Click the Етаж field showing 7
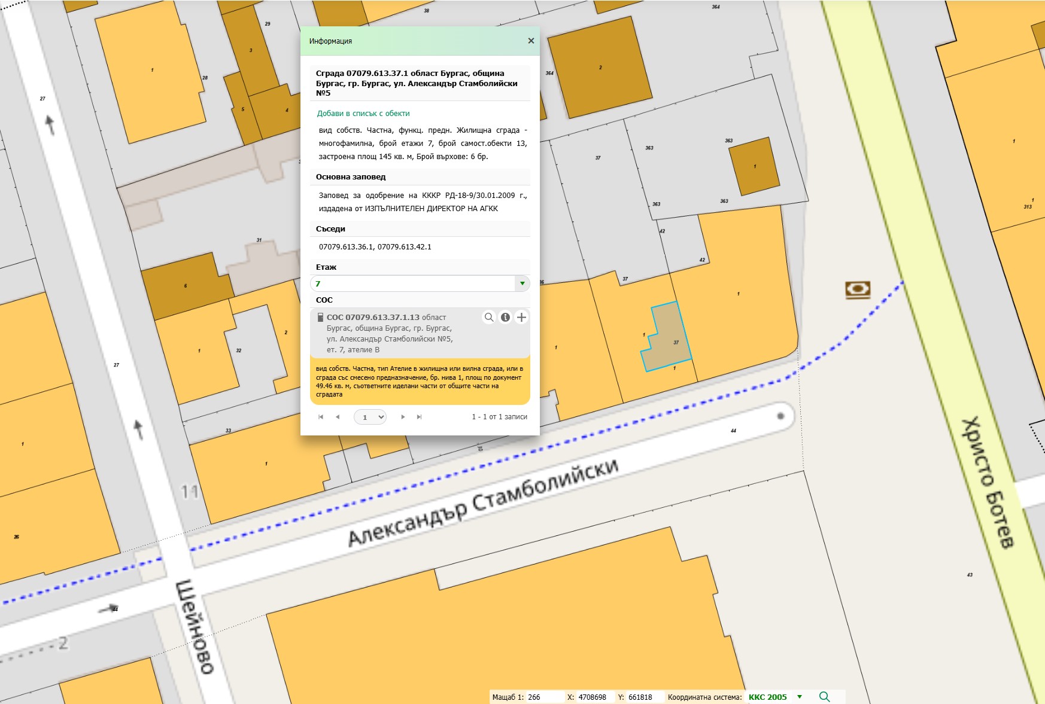 coord(413,284)
